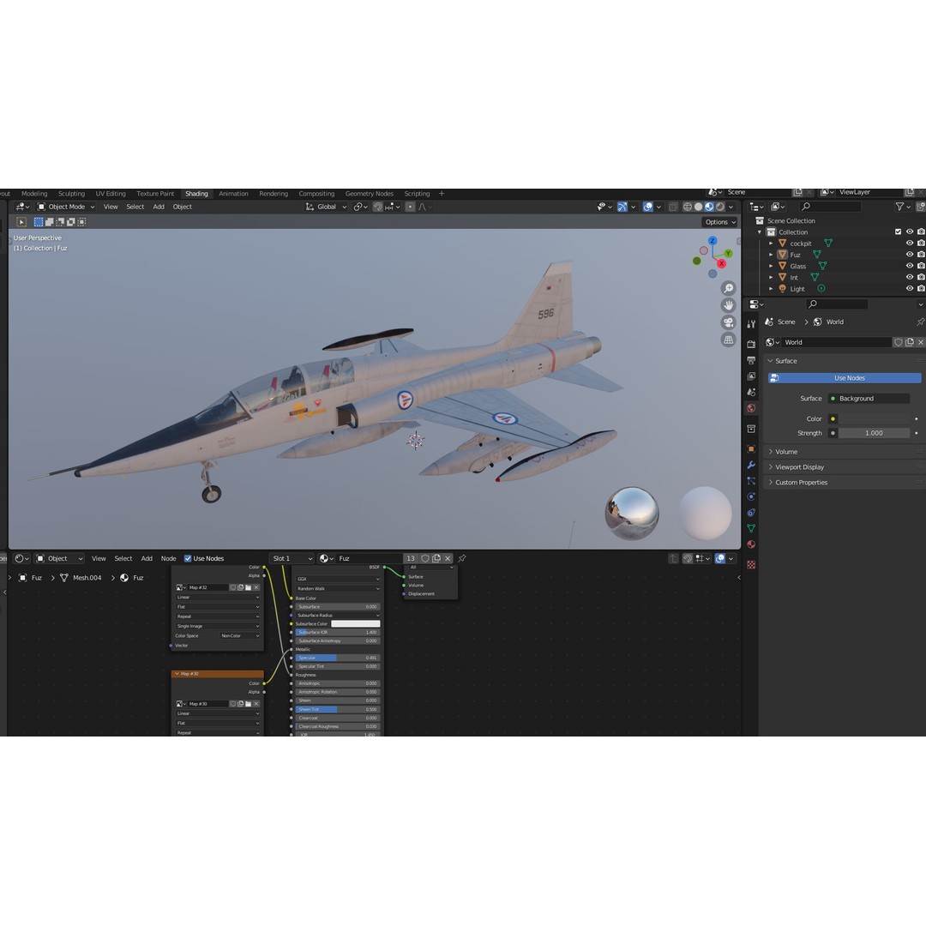Select wireframe viewport shading mode
The height and width of the screenshot is (926, 926).
pyautogui.click(x=688, y=207)
